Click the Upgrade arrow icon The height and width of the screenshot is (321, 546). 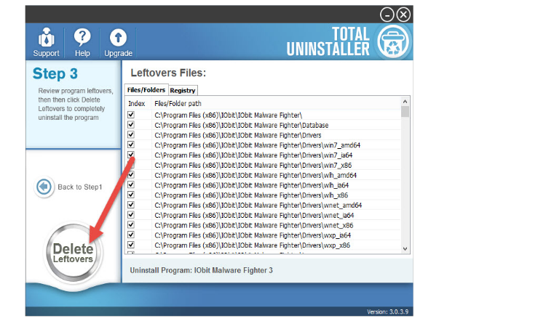coord(118,38)
